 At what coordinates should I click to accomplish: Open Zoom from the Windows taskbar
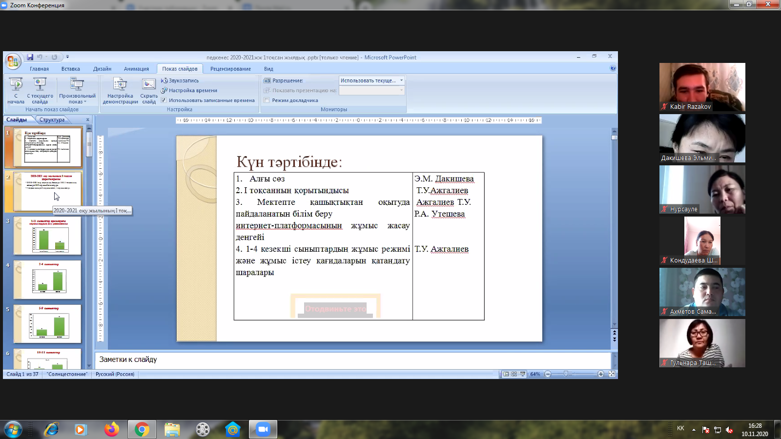click(263, 429)
